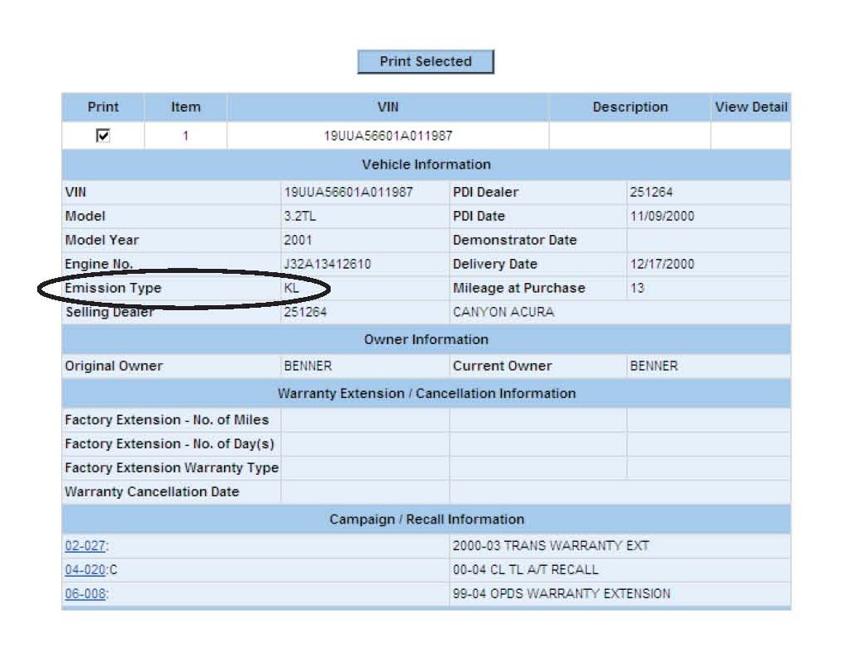The height and width of the screenshot is (651, 844).
Task: Open campaign link 06-008
Action: click(x=86, y=594)
